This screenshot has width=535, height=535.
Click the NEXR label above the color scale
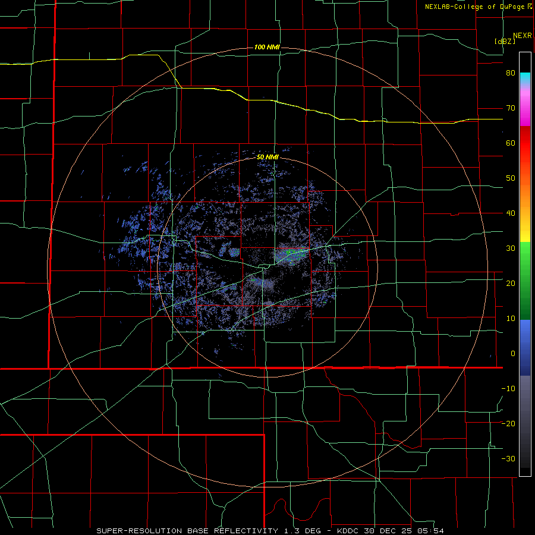pos(522,36)
